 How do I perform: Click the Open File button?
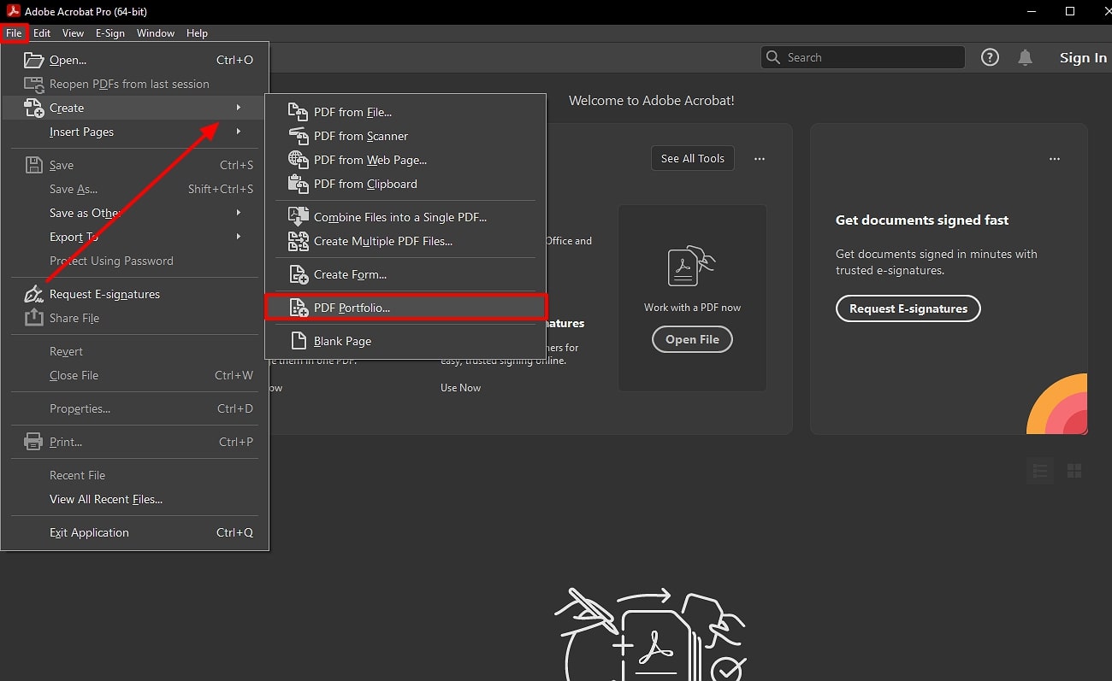coord(692,339)
